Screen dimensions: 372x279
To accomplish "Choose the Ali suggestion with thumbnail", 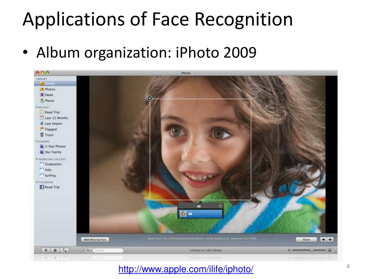I will tap(201, 214).
